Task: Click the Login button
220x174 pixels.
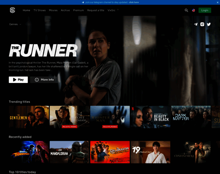Action: coord(205,10)
